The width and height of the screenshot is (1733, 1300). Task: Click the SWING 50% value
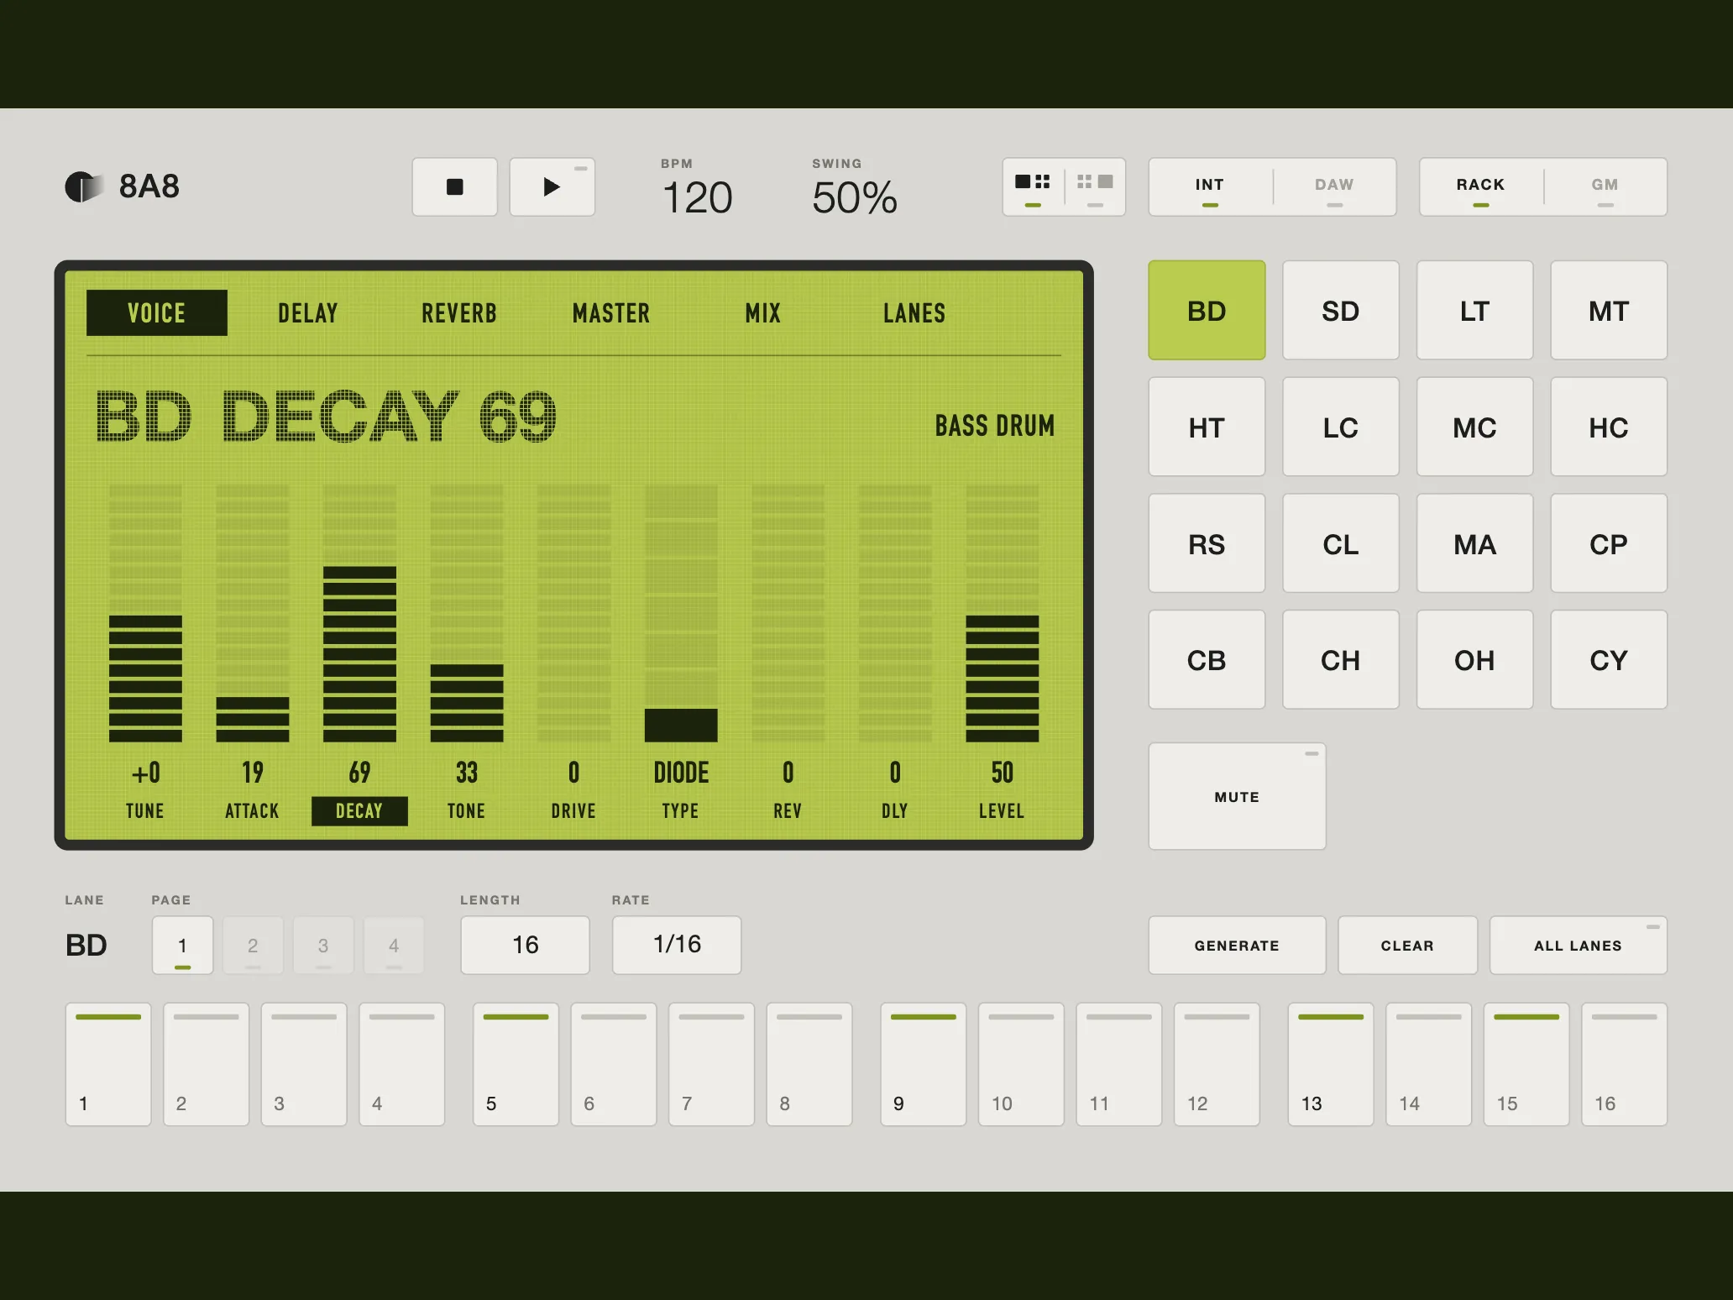(x=855, y=198)
